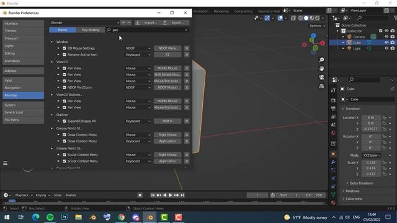Select the pan view hand icon
397x223 pixels.
tap(321, 69)
